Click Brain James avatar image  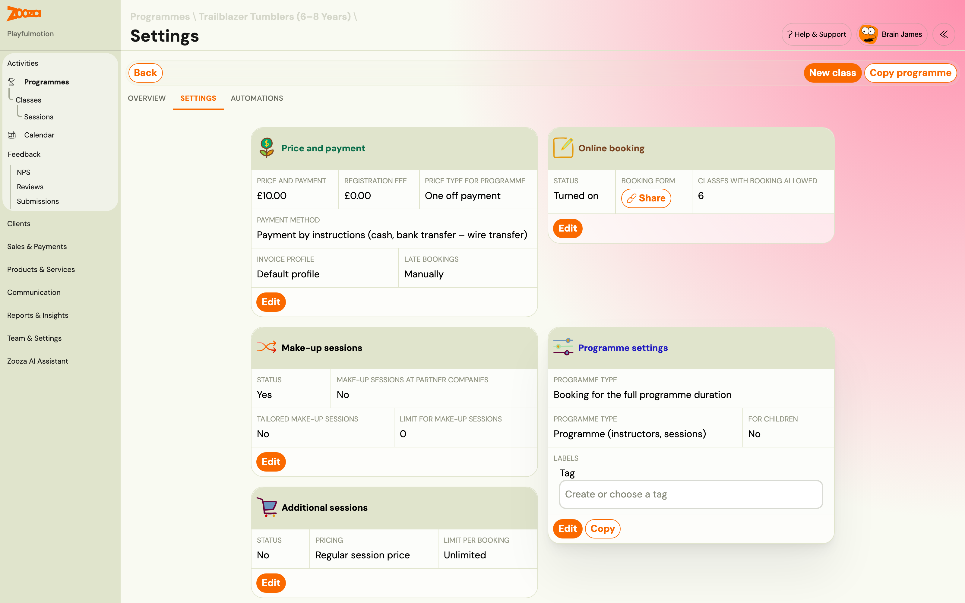click(x=868, y=34)
